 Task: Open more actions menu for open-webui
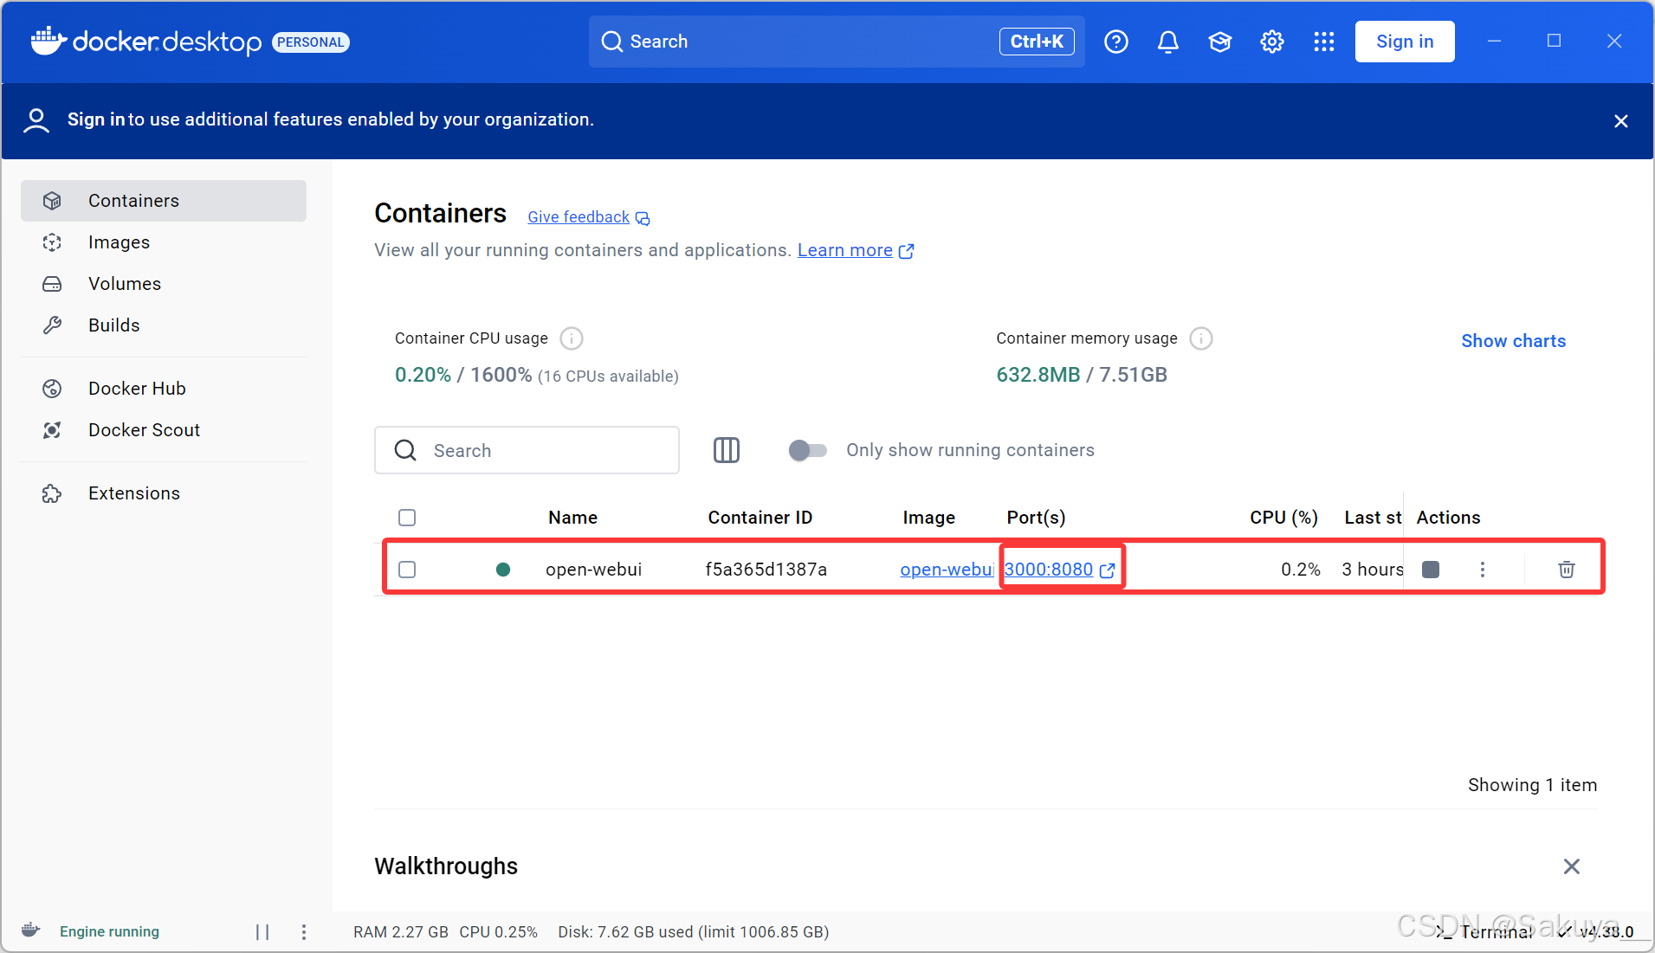(x=1483, y=570)
